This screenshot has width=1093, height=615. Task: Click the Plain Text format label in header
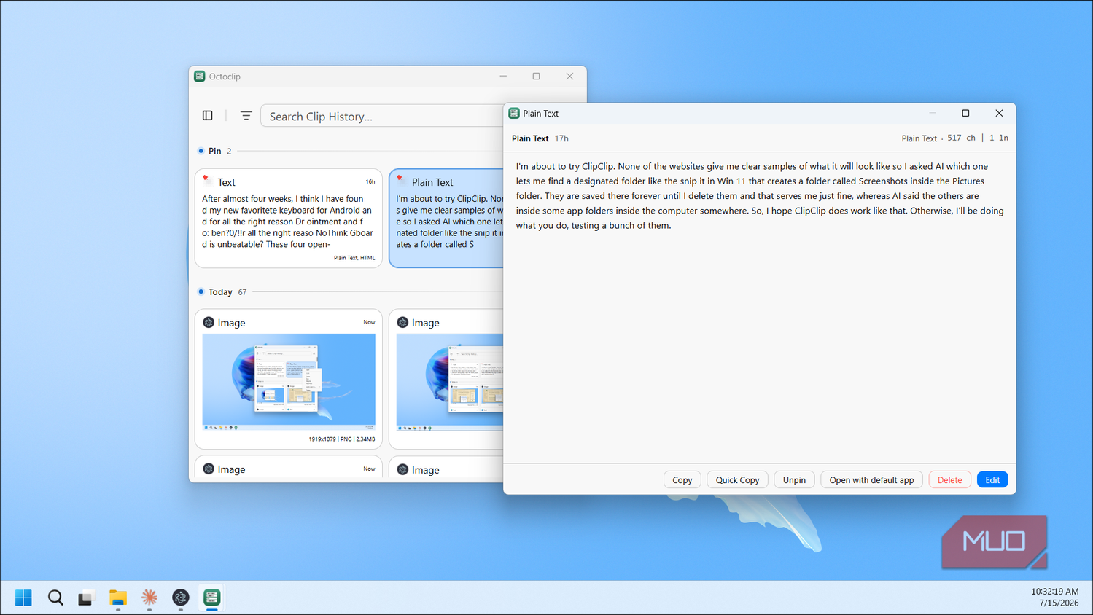pyautogui.click(x=919, y=138)
